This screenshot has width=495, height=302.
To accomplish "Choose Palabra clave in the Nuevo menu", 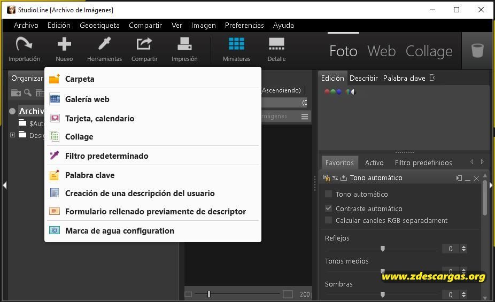I will coord(153,175).
